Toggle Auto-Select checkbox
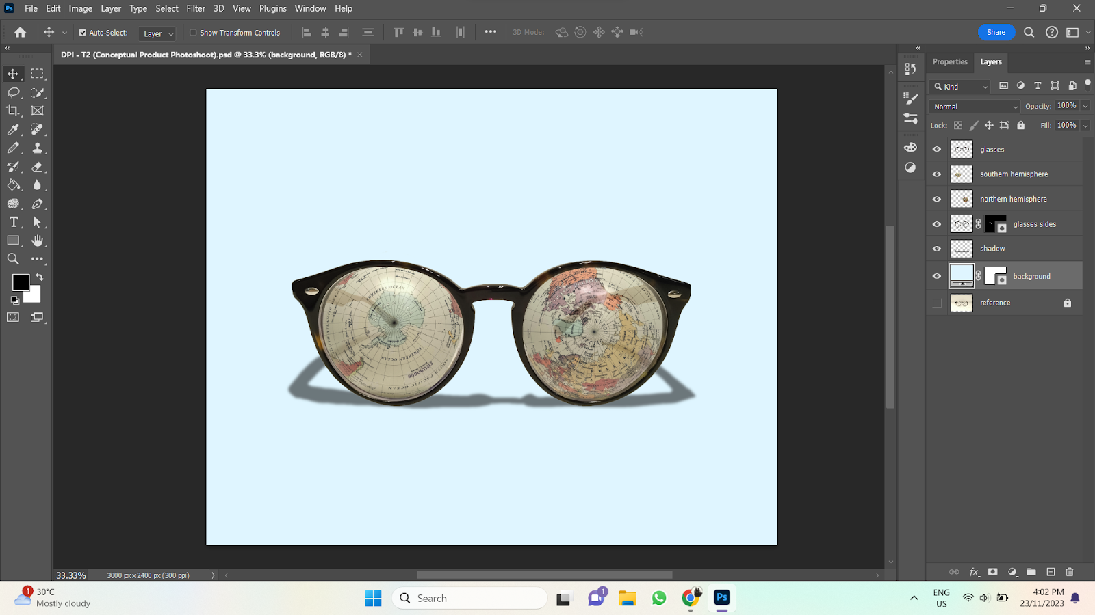1095x615 pixels. 83,33
